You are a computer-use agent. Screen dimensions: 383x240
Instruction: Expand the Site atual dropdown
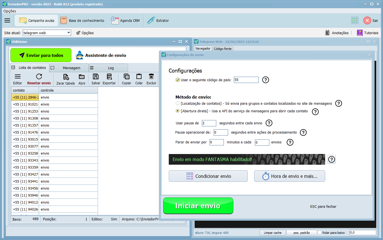pyautogui.click(x=69, y=33)
